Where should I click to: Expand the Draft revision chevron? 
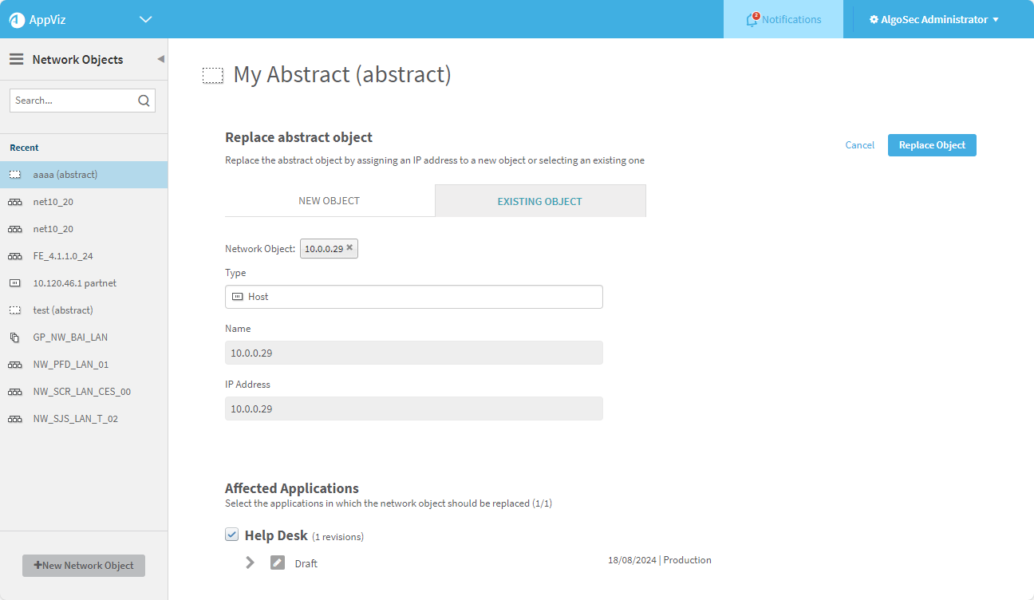click(251, 562)
